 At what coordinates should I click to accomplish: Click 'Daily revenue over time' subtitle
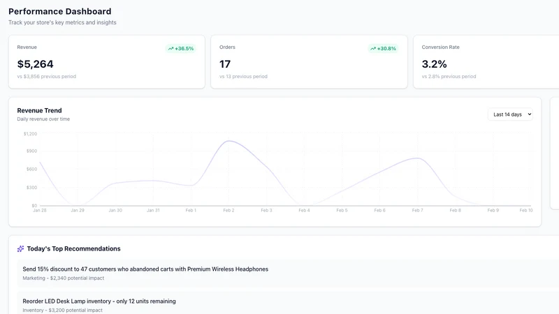click(x=43, y=119)
